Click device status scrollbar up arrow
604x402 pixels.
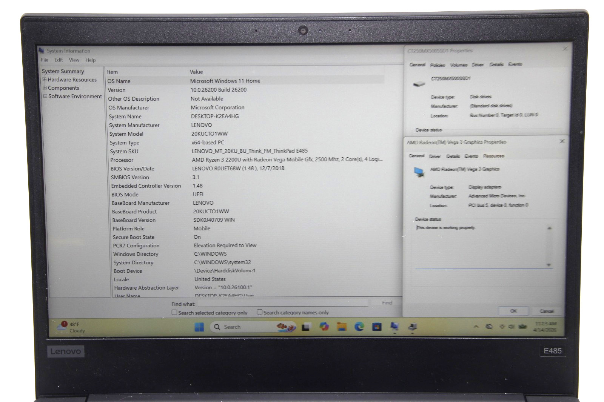pos(549,228)
